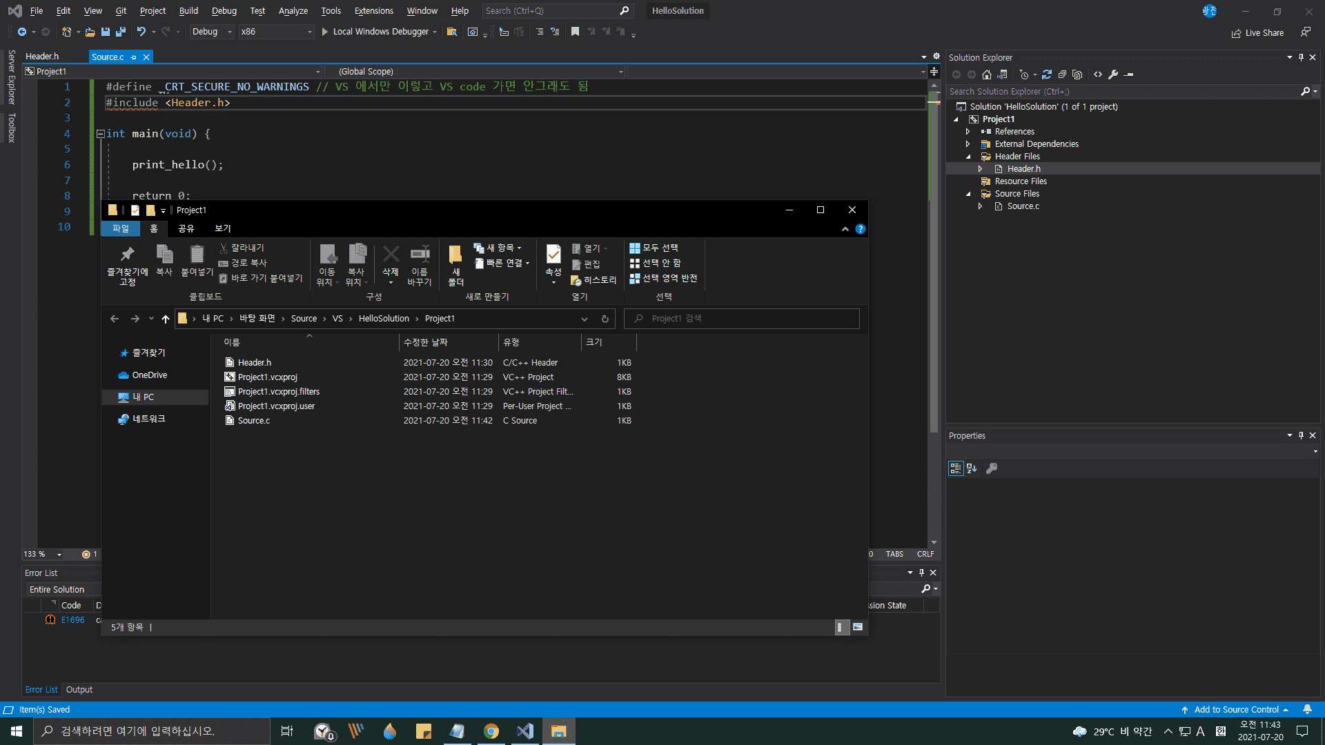Click Live Share button
The image size is (1325, 745).
pos(1257,33)
